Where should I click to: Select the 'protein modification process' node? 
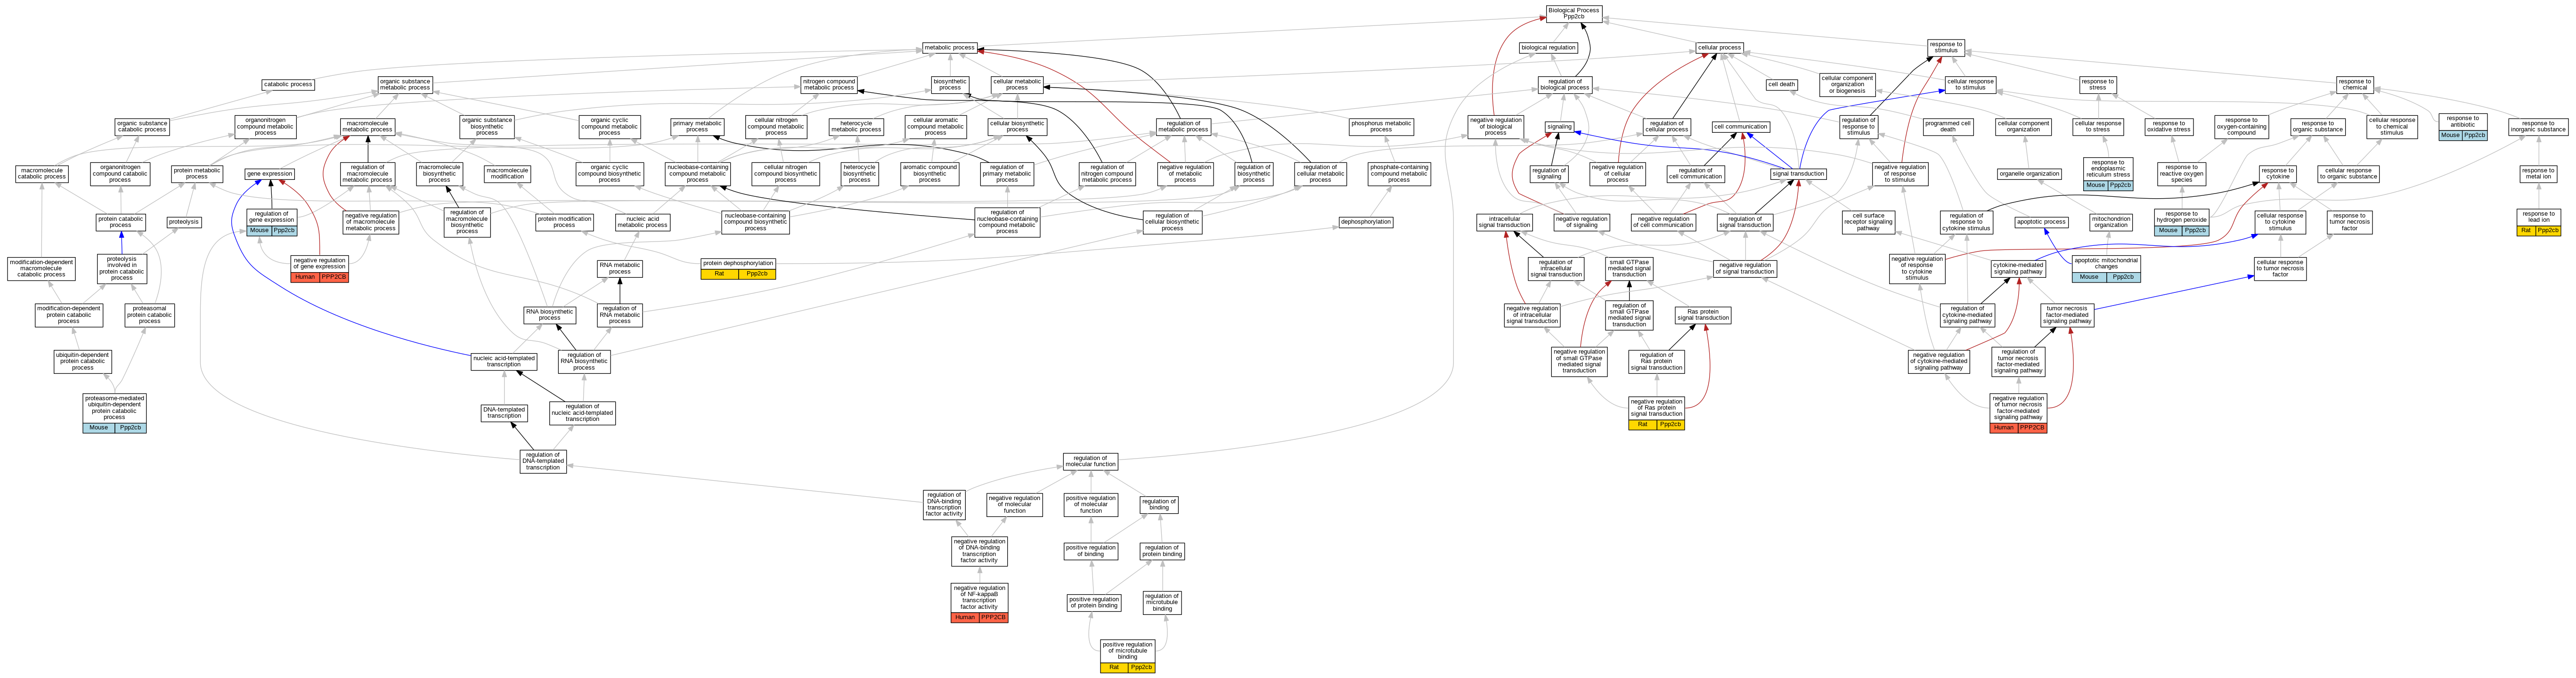pos(564,222)
